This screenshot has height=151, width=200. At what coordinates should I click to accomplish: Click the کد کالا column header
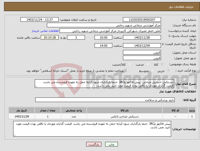[175, 110]
